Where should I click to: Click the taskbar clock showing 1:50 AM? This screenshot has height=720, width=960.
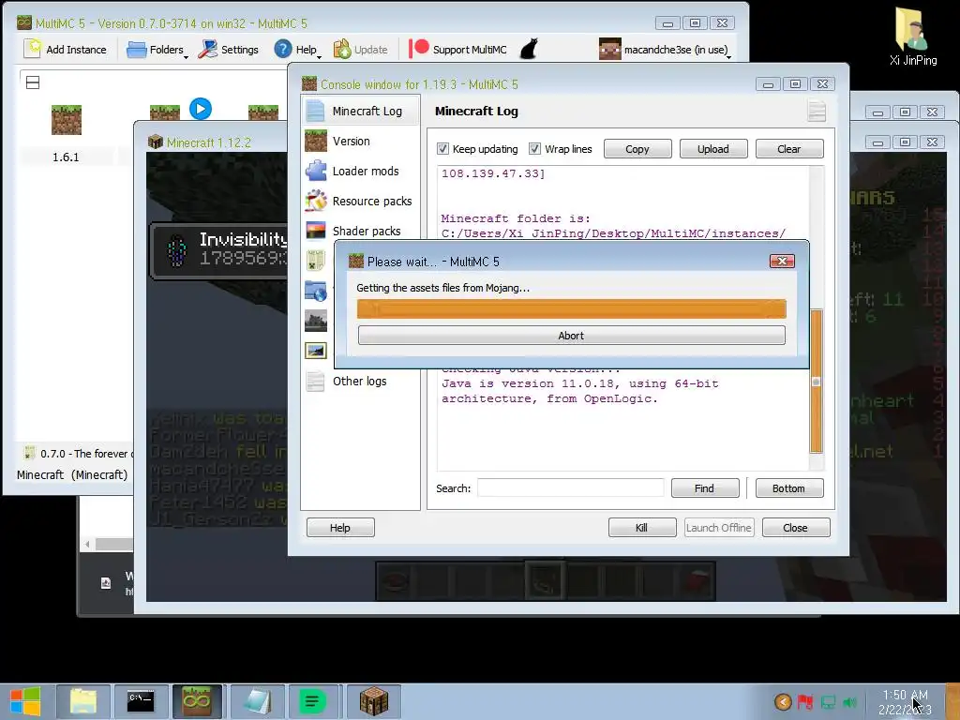click(905, 702)
